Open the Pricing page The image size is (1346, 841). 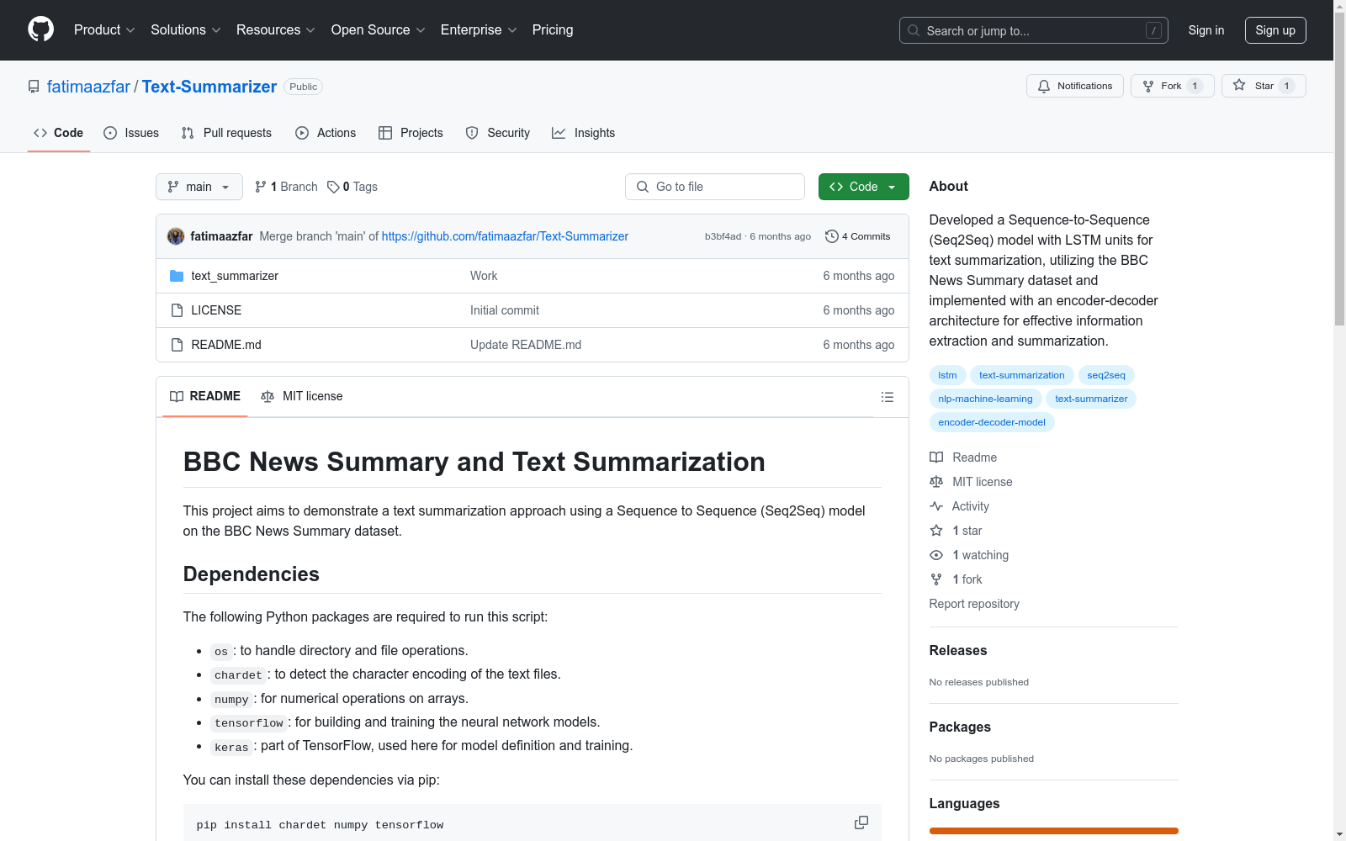pos(553,30)
